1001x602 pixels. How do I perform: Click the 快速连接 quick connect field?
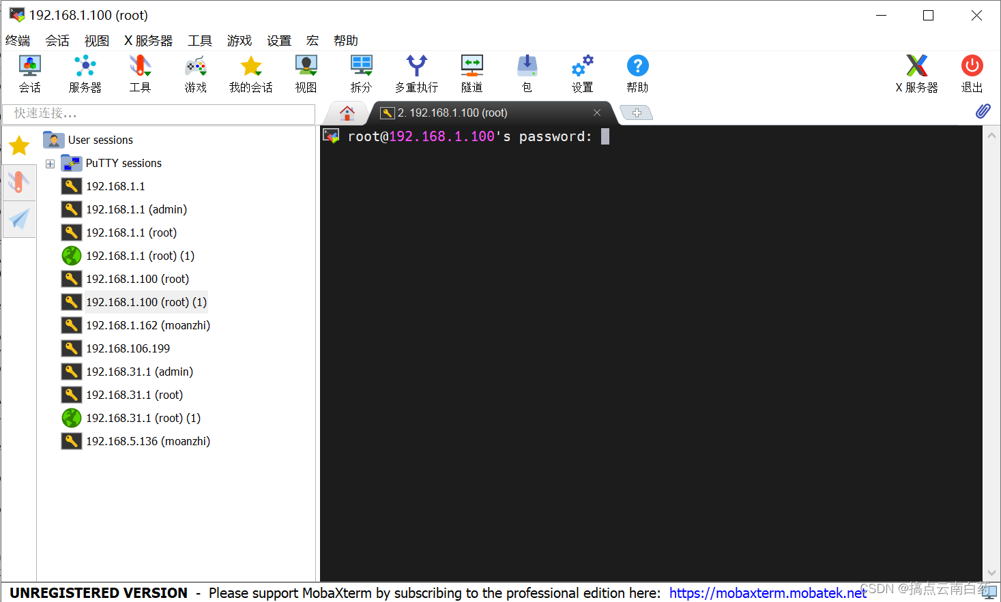tap(159, 113)
